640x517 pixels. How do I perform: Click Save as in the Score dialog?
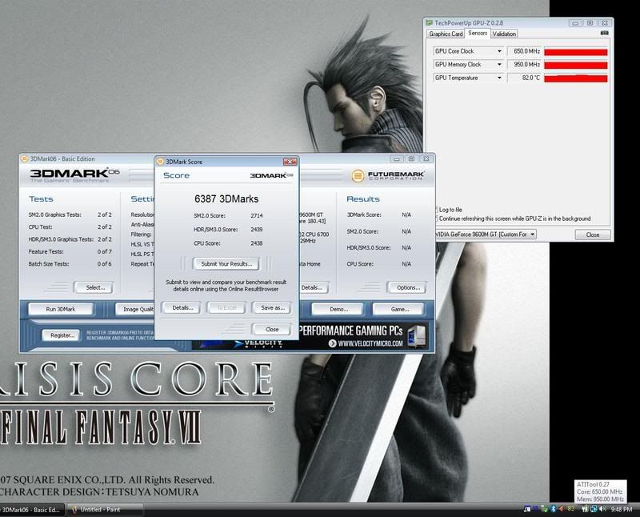[272, 307]
